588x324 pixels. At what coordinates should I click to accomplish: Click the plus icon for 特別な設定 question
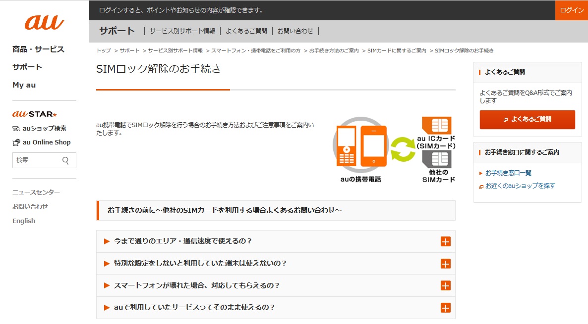coord(446,264)
